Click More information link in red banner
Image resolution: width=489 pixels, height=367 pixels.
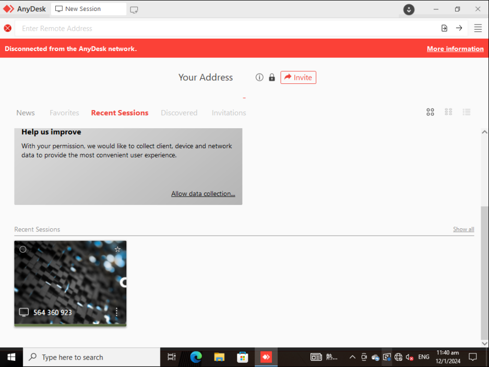click(455, 49)
